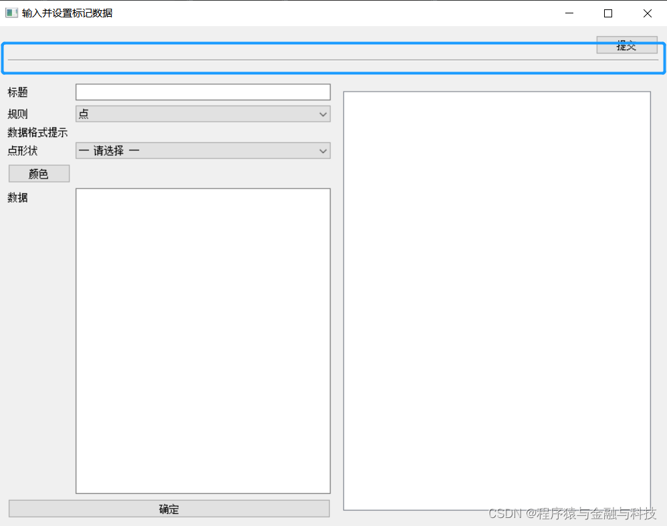Click the 规则 label text

click(x=17, y=114)
